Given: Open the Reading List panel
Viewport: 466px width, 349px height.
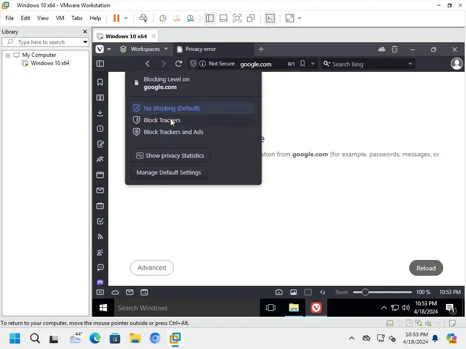Looking at the screenshot, I should tap(100, 98).
